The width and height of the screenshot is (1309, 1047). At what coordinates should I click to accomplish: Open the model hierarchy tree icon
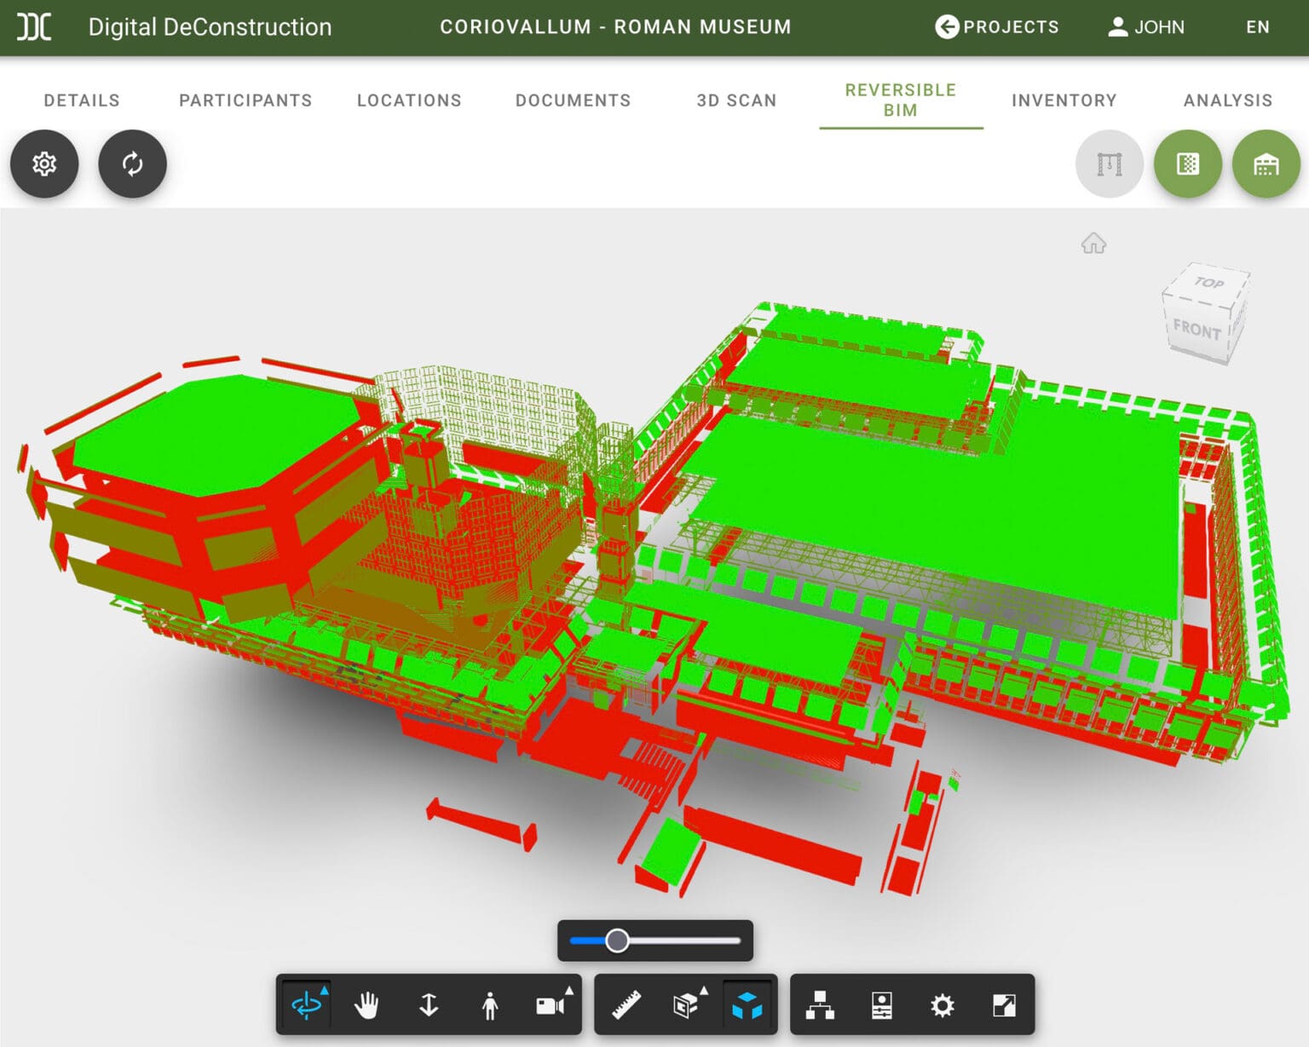[820, 1004]
